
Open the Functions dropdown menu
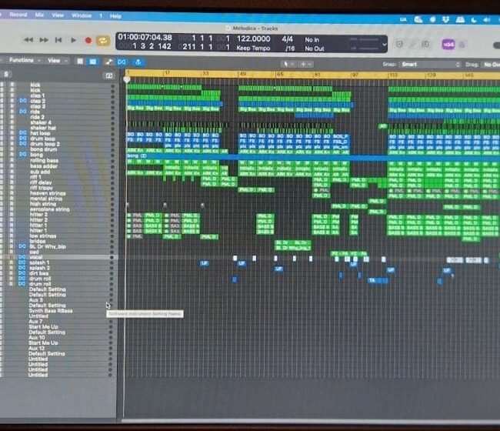coord(24,60)
